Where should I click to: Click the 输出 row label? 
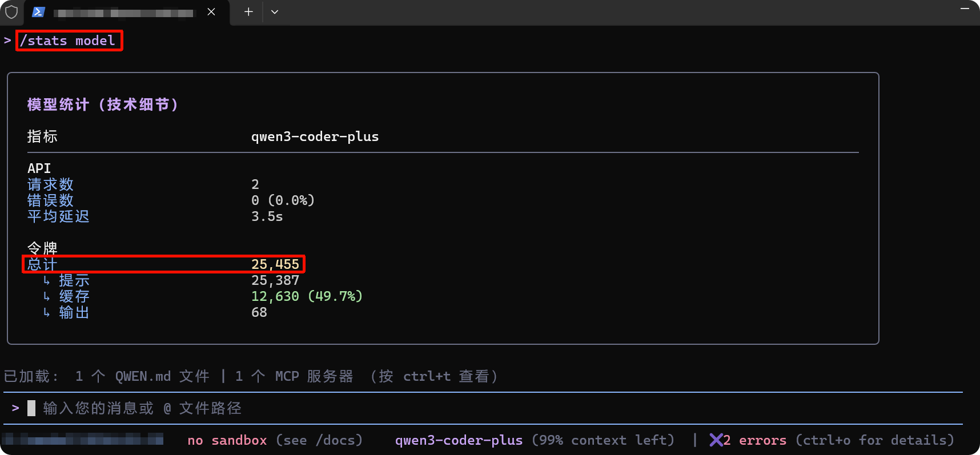pos(74,312)
